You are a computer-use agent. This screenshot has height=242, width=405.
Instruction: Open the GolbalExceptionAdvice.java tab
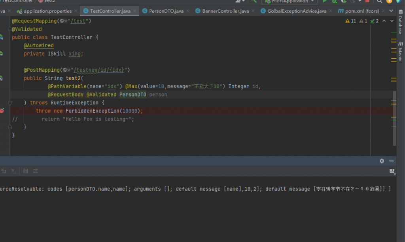click(294, 11)
